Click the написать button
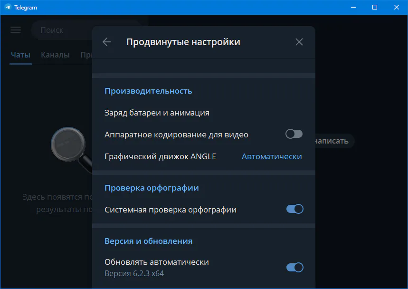This screenshot has height=289, width=408. (332, 141)
